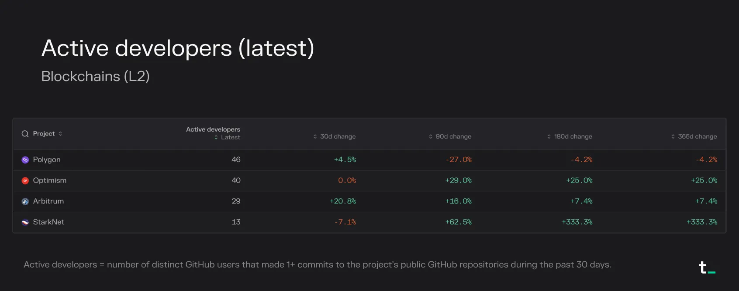Click the StarkNet logo icon
This screenshot has width=739, height=291.
pos(25,222)
